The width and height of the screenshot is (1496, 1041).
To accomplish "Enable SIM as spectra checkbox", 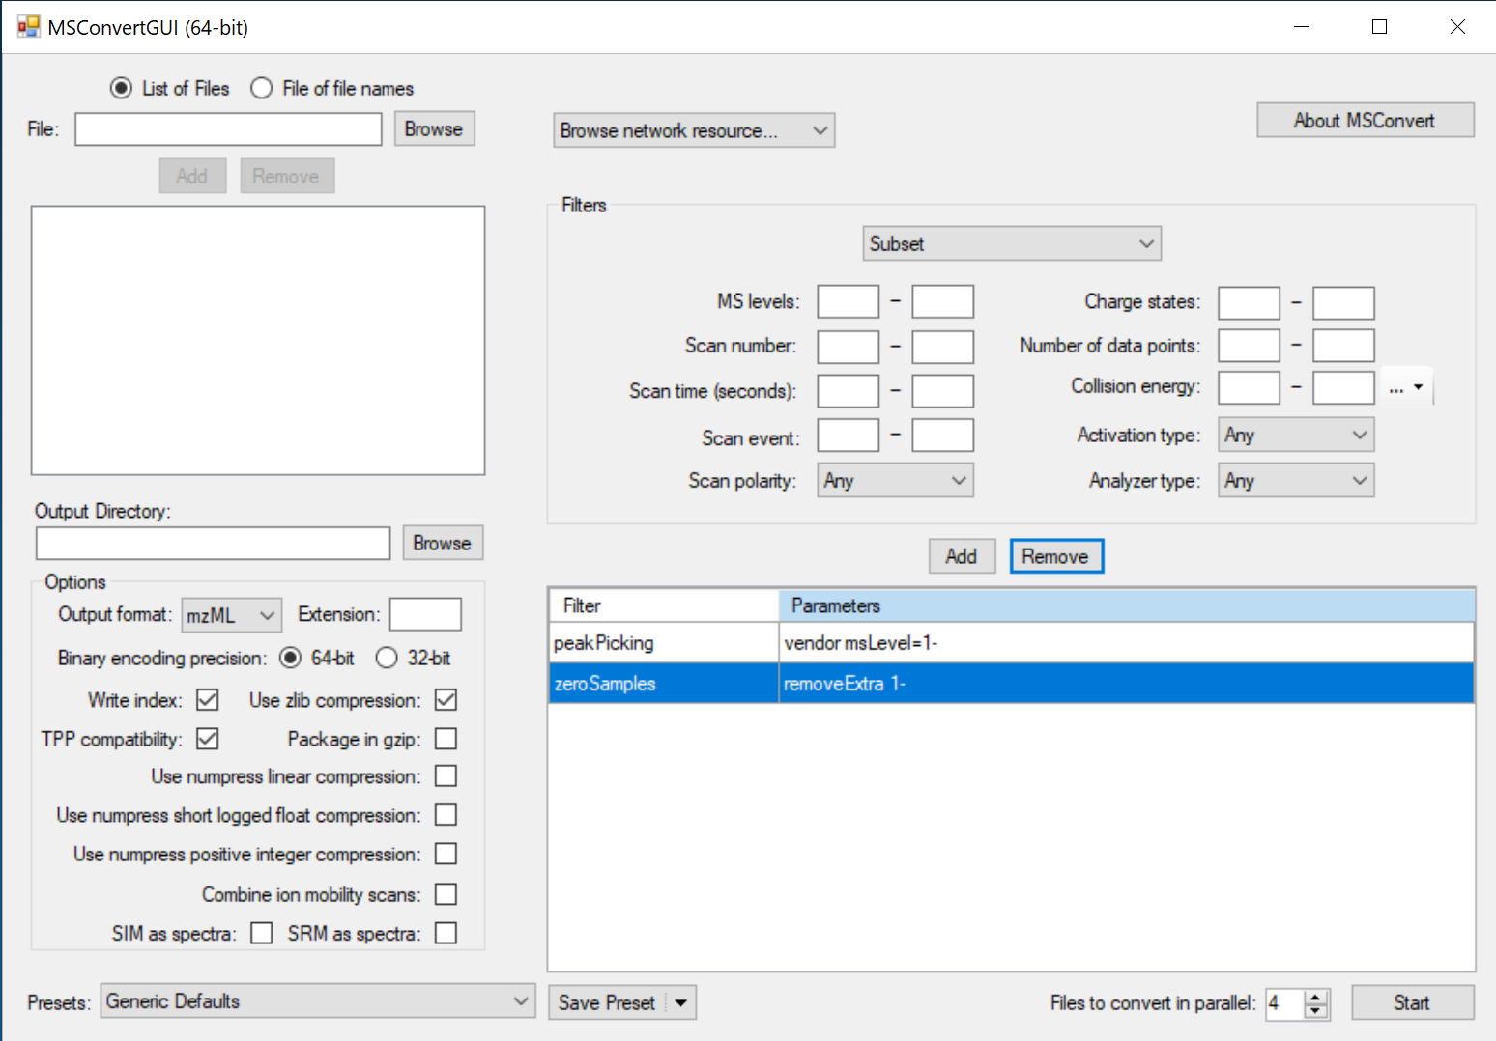I will [261, 933].
